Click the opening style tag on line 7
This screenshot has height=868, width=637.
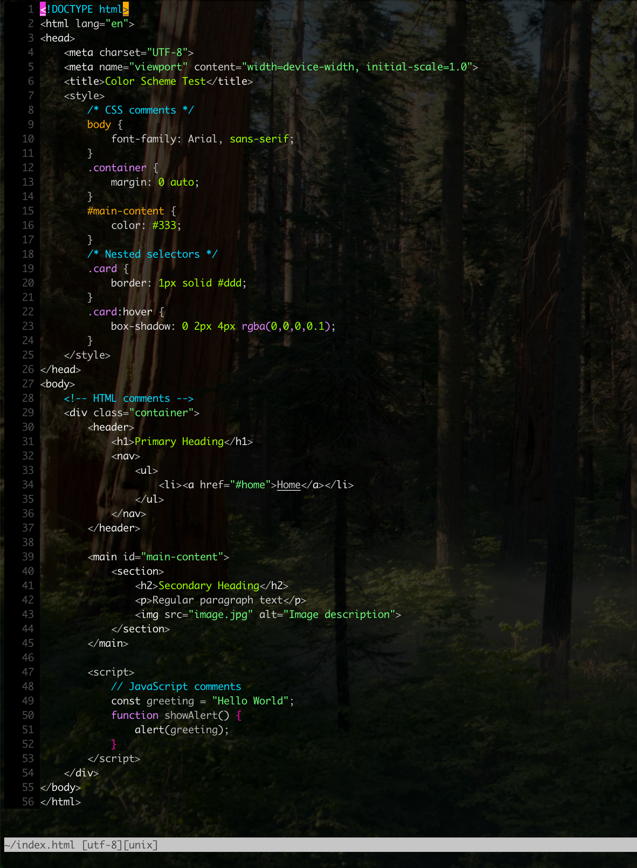click(84, 95)
